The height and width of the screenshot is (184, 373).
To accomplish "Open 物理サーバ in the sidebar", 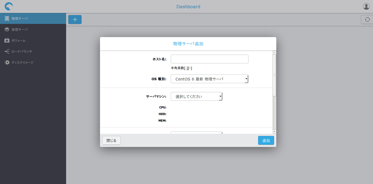I will coord(33,18).
